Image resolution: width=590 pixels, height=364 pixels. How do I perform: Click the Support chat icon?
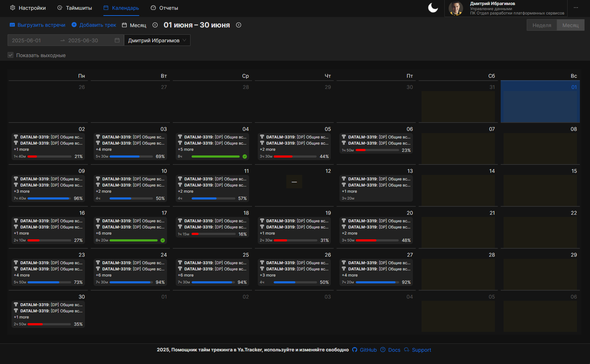tap(407, 350)
